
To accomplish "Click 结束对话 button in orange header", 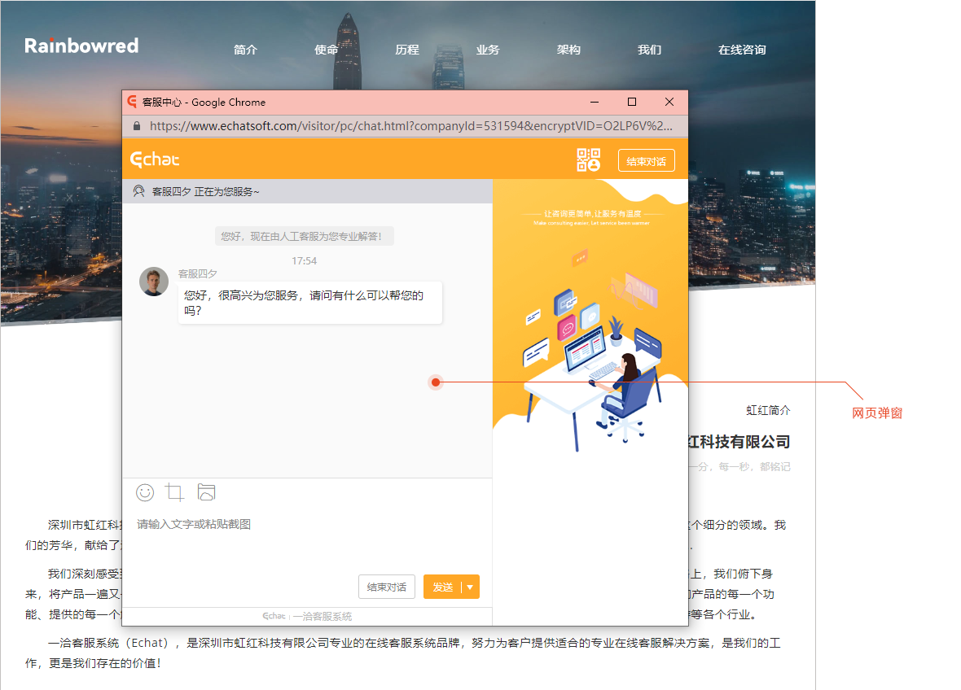I will (x=646, y=161).
